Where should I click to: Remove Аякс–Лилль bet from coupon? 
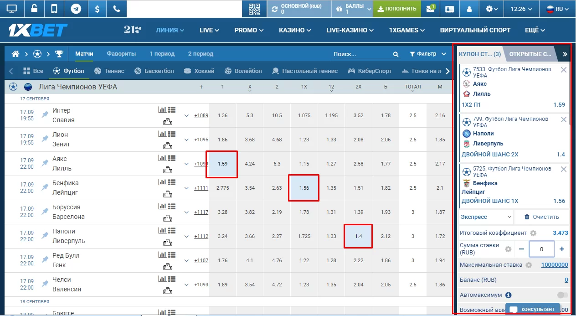(x=564, y=70)
